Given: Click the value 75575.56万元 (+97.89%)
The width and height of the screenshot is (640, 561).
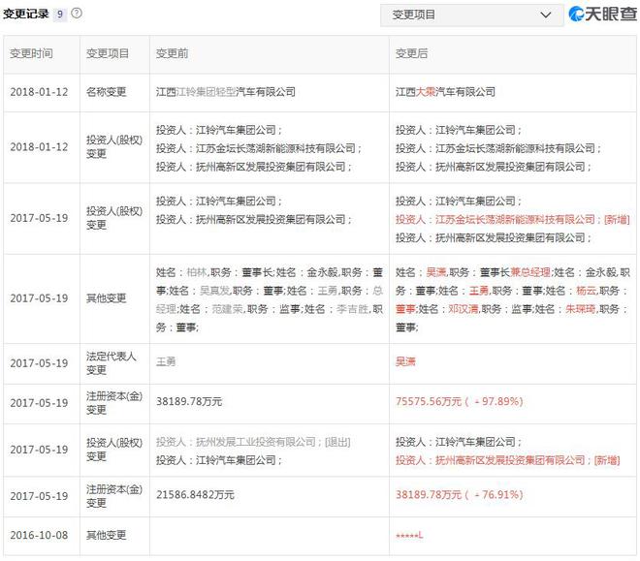Looking at the screenshot, I should (x=460, y=402).
